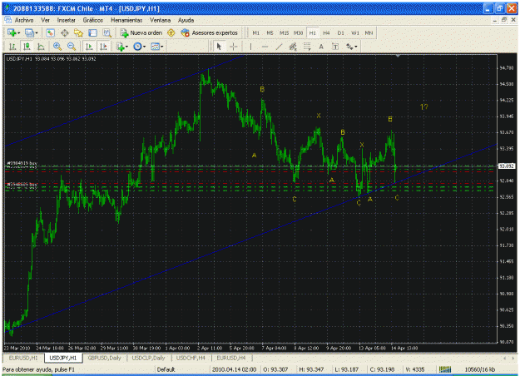Switch to the USDCLP,Daily chart tab
520x376 pixels.
click(148, 358)
